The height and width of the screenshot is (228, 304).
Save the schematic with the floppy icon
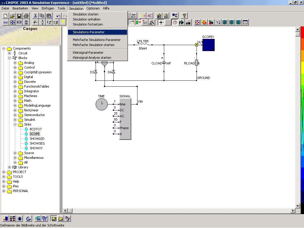pyautogui.click(x=19, y=16)
